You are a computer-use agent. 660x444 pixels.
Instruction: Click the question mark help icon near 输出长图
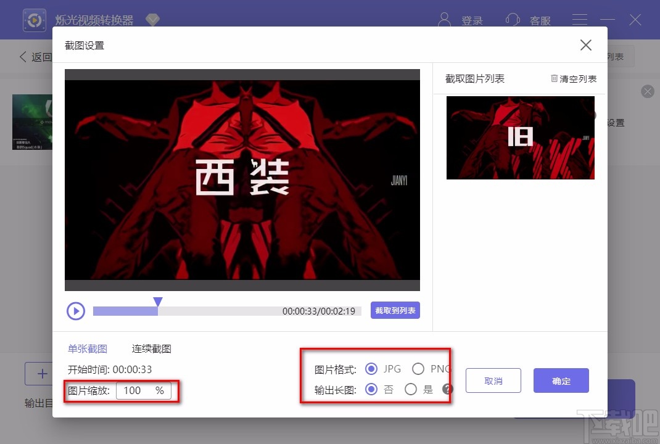click(447, 389)
